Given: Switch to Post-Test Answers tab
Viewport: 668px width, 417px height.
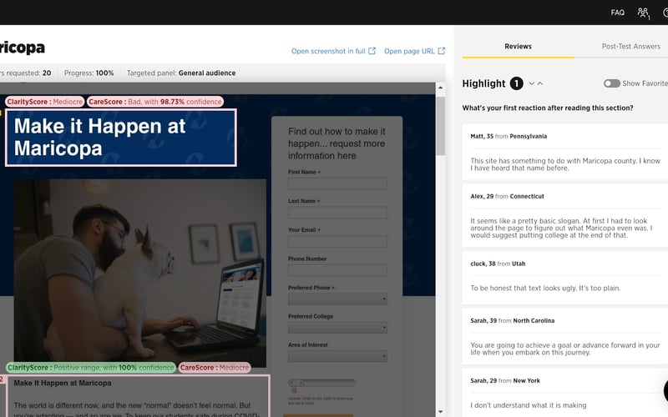Looking at the screenshot, I should (x=631, y=47).
